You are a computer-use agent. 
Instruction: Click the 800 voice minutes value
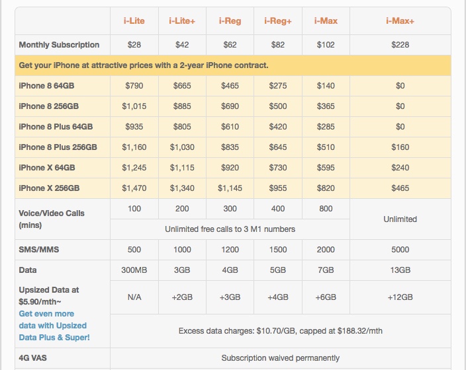coord(326,209)
